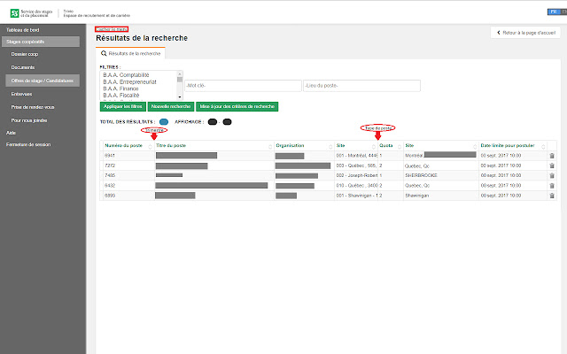Click trash icon in the 010 - Québec row

(552, 186)
